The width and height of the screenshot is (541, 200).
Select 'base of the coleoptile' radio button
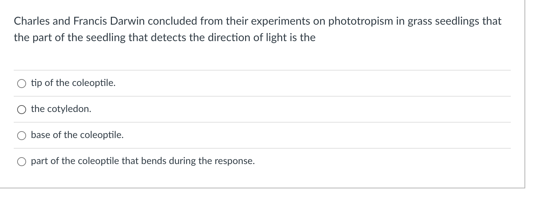point(21,135)
